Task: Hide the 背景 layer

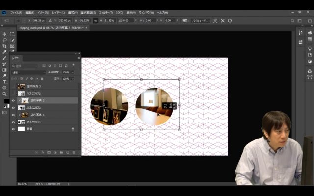Action: point(13,129)
